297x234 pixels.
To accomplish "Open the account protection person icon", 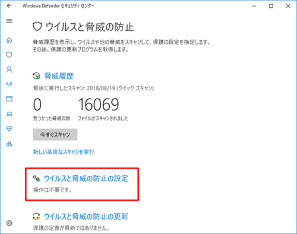I will (x=9, y=69).
